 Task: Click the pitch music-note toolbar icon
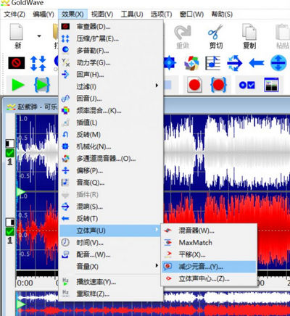[212, 63]
